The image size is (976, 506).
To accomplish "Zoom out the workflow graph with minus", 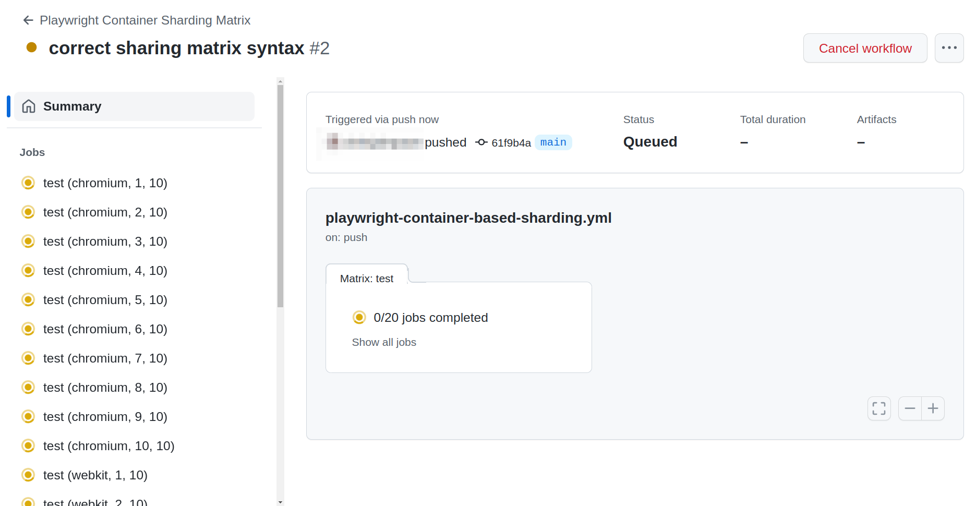I will coord(910,408).
